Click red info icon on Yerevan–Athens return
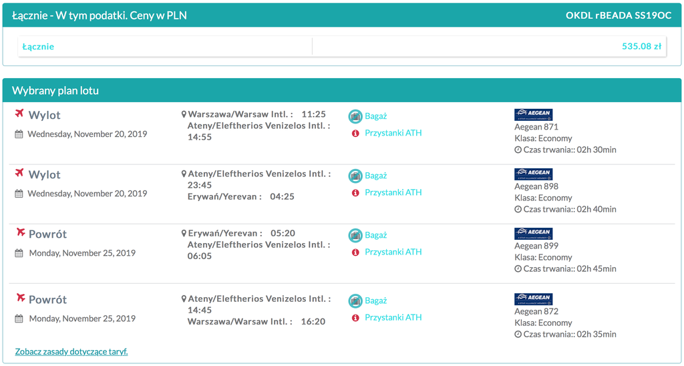 [x=355, y=252]
